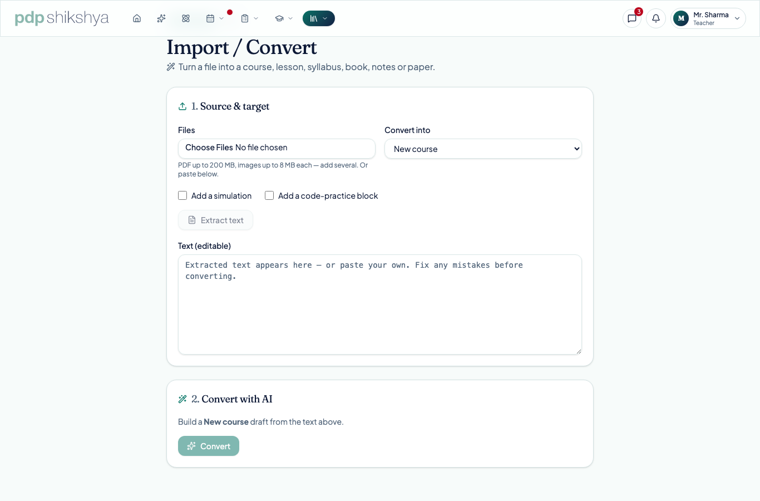Click the text area resize handle

pos(579,351)
